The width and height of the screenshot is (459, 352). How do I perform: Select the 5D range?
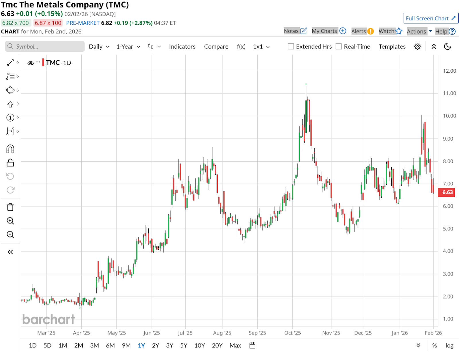click(x=48, y=345)
